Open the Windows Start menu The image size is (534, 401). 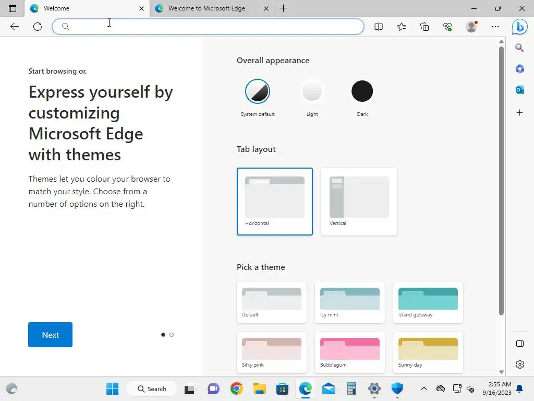tap(113, 388)
